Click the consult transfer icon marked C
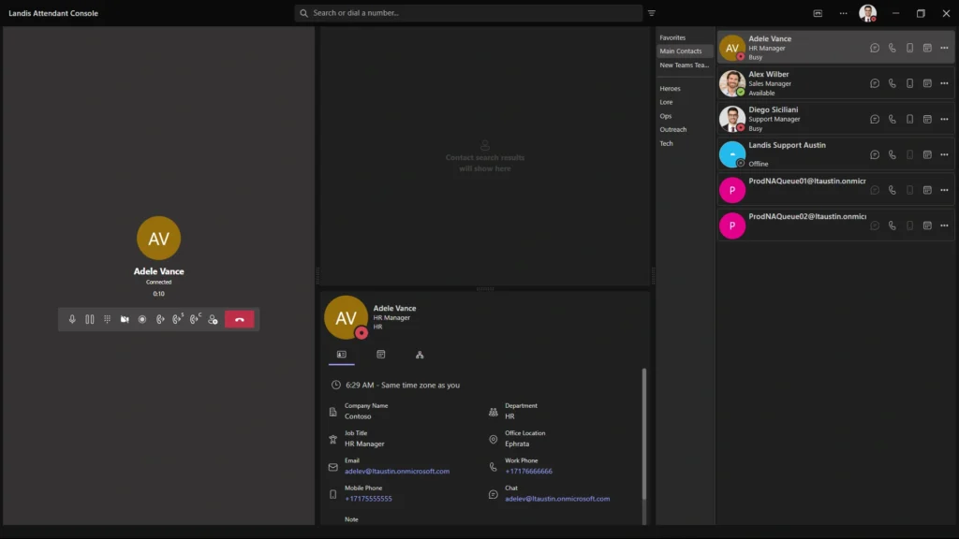This screenshot has width=959, height=539. 196,319
